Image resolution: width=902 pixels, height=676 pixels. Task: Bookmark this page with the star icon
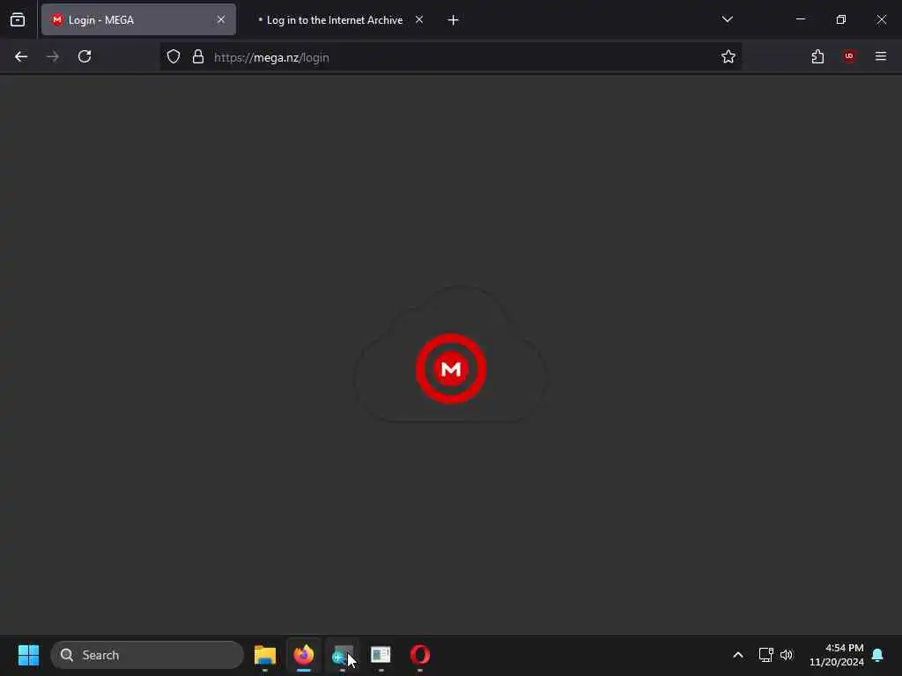coord(728,57)
